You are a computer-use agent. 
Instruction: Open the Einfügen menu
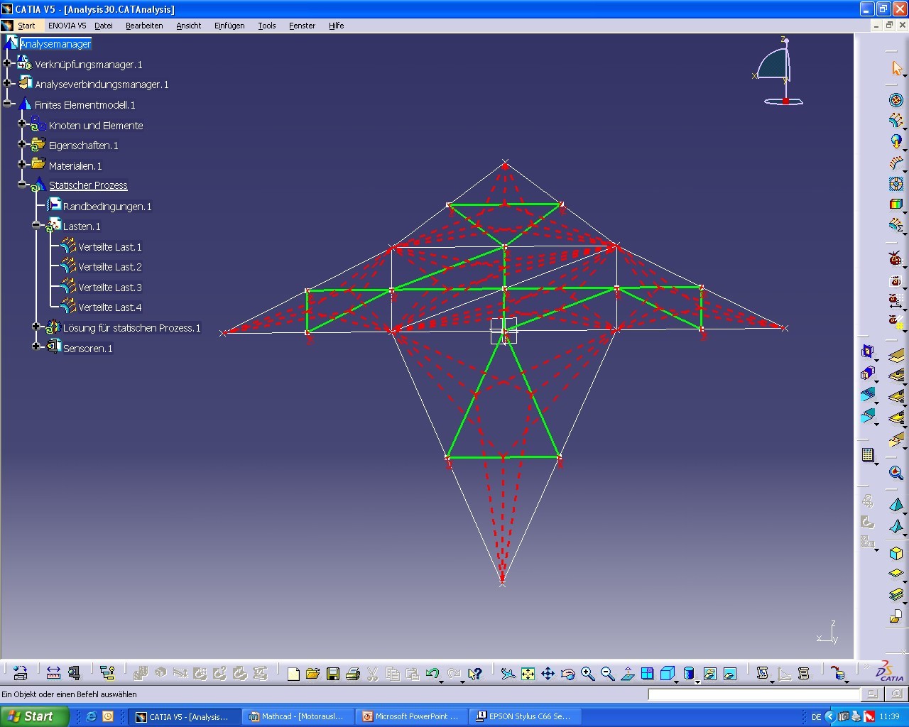pyautogui.click(x=229, y=26)
